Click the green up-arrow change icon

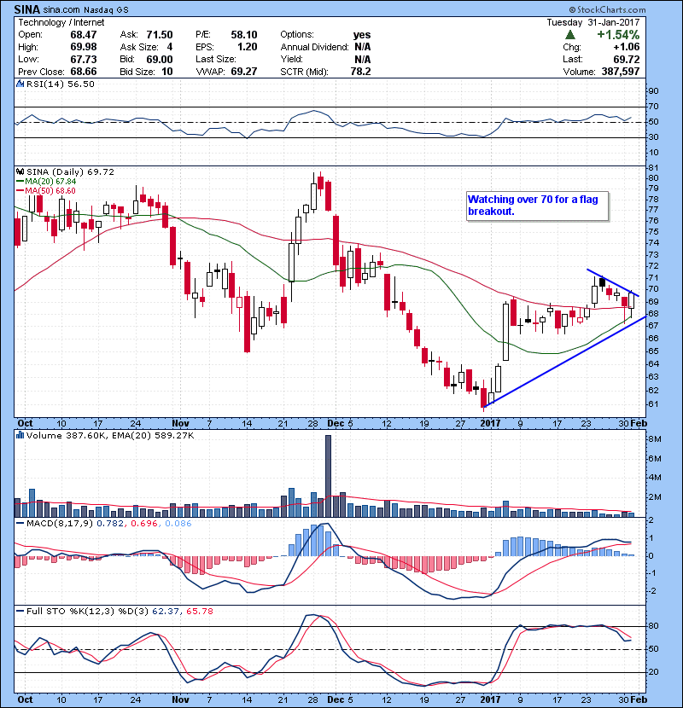click(x=570, y=35)
